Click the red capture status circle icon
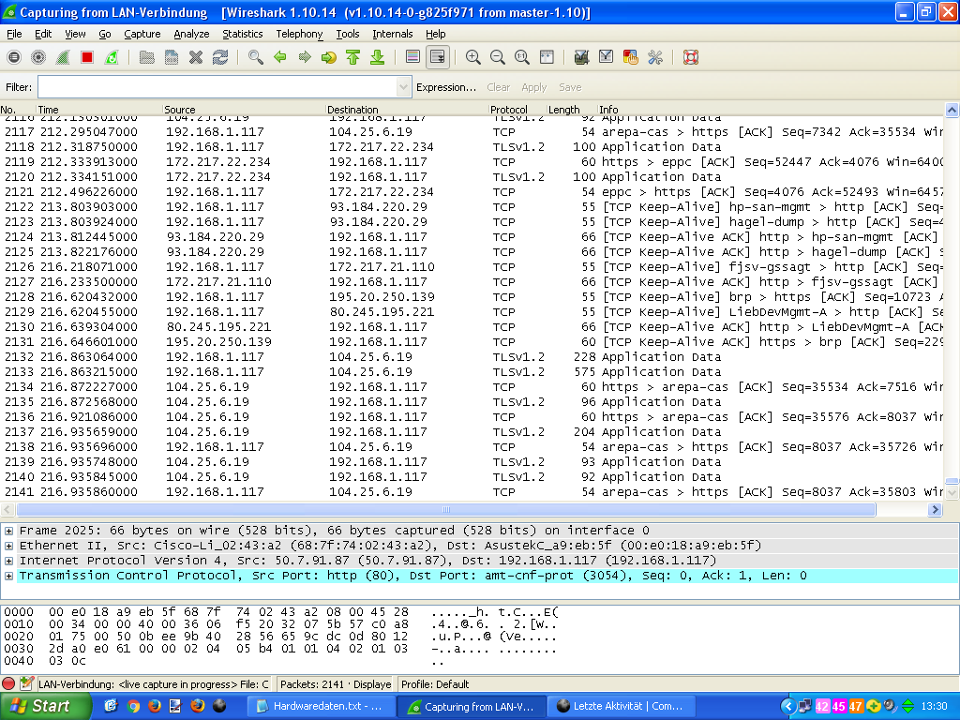 tap(8, 683)
